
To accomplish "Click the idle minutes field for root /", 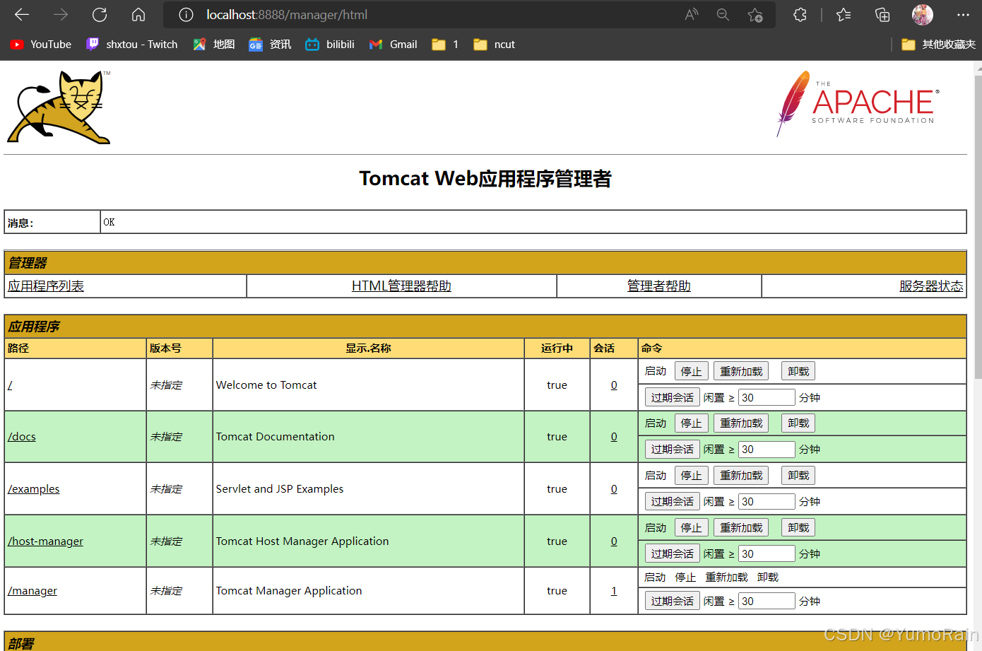I will click(x=767, y=397).
